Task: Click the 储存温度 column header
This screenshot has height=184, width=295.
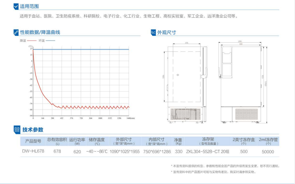Action: pyautogui.click(x=97, y=141)
